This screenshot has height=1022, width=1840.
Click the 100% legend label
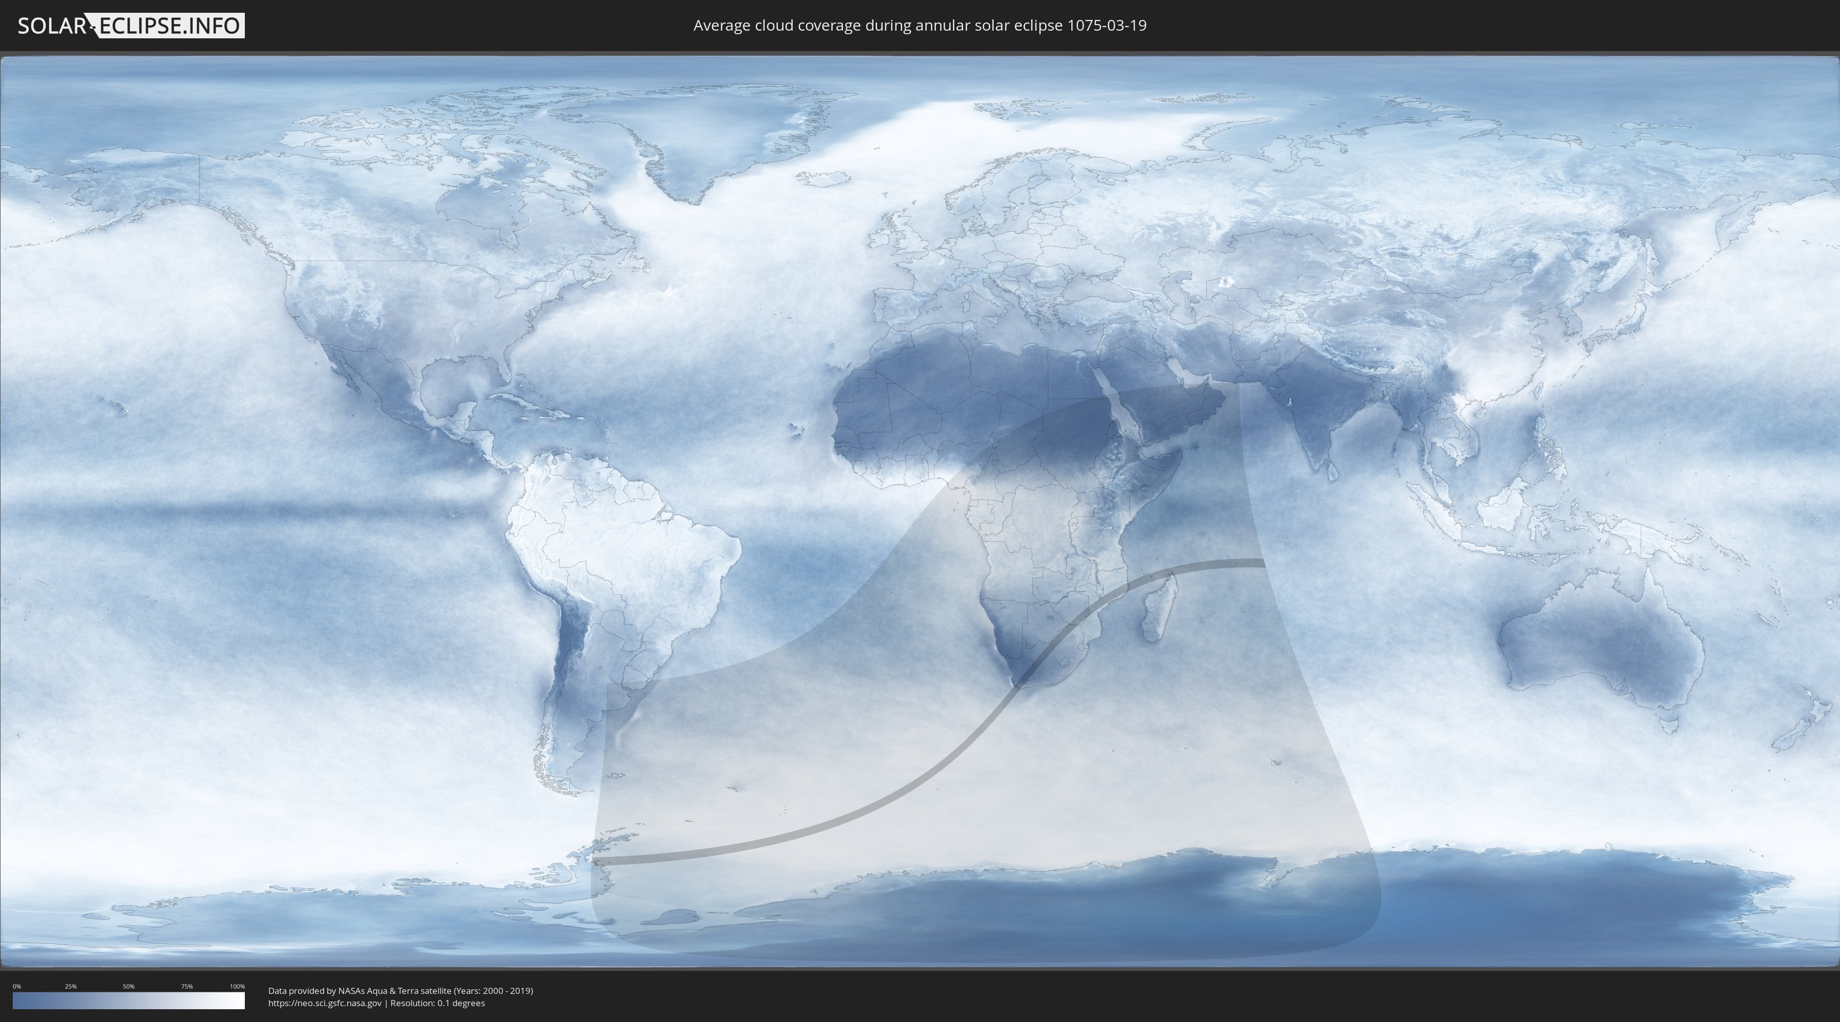237,986
